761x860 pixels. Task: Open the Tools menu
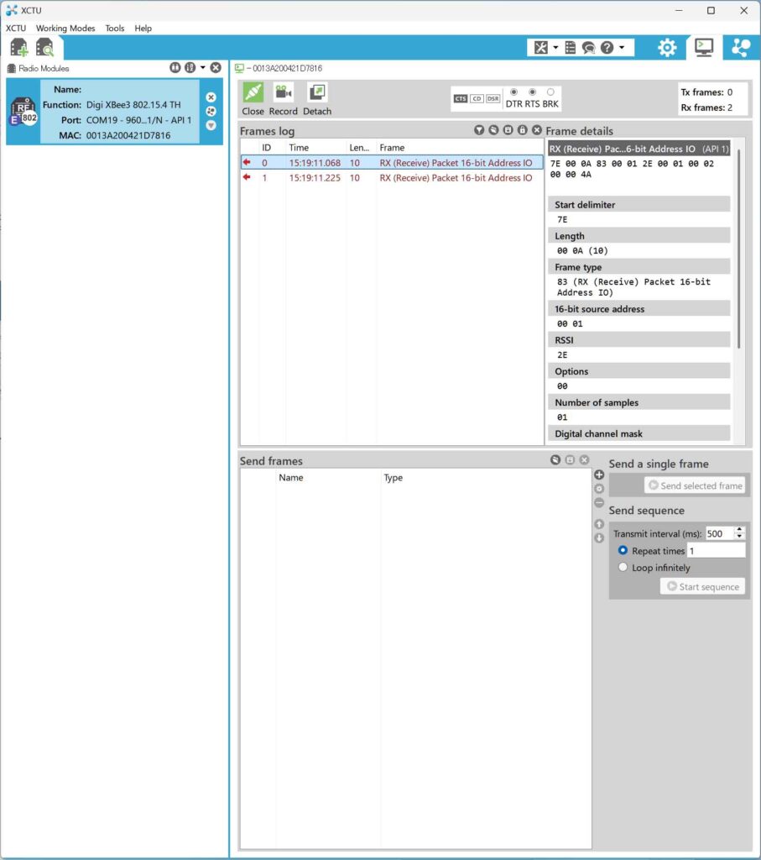pyautogui.click(x=115, y=28)
